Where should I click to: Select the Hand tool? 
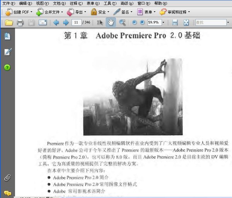tap(111, 22)
